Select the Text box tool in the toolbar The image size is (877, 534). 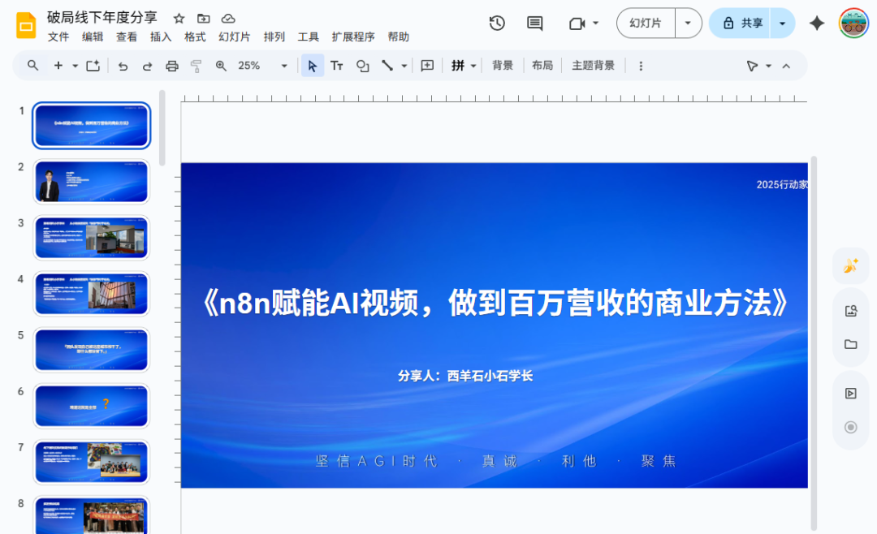337,66
